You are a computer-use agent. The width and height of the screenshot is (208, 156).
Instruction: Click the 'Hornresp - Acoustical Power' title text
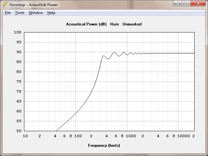[x=34, y=5]
